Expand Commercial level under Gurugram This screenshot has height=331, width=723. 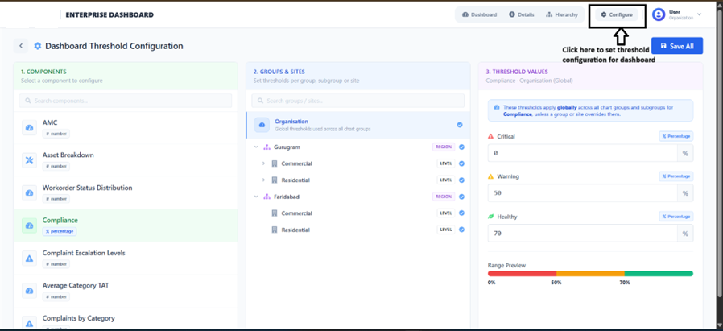263,163
